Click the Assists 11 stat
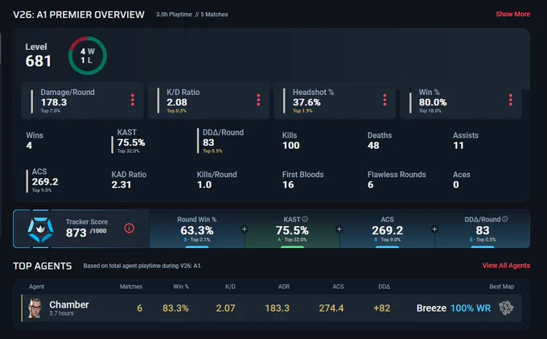This screenshot has height=339, width=547. point(466,141)
